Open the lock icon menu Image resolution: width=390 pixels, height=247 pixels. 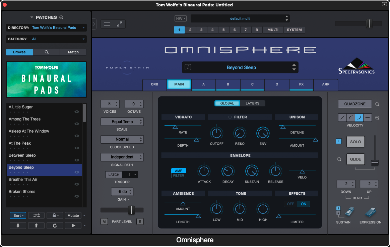pyautogui.click(x=55, y=215)
